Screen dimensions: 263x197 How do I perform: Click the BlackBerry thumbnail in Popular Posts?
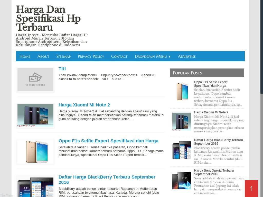182,150
